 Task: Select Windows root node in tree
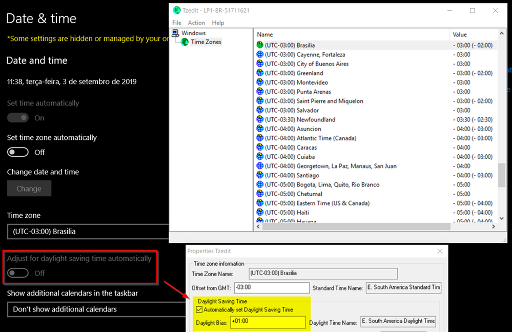194,33
